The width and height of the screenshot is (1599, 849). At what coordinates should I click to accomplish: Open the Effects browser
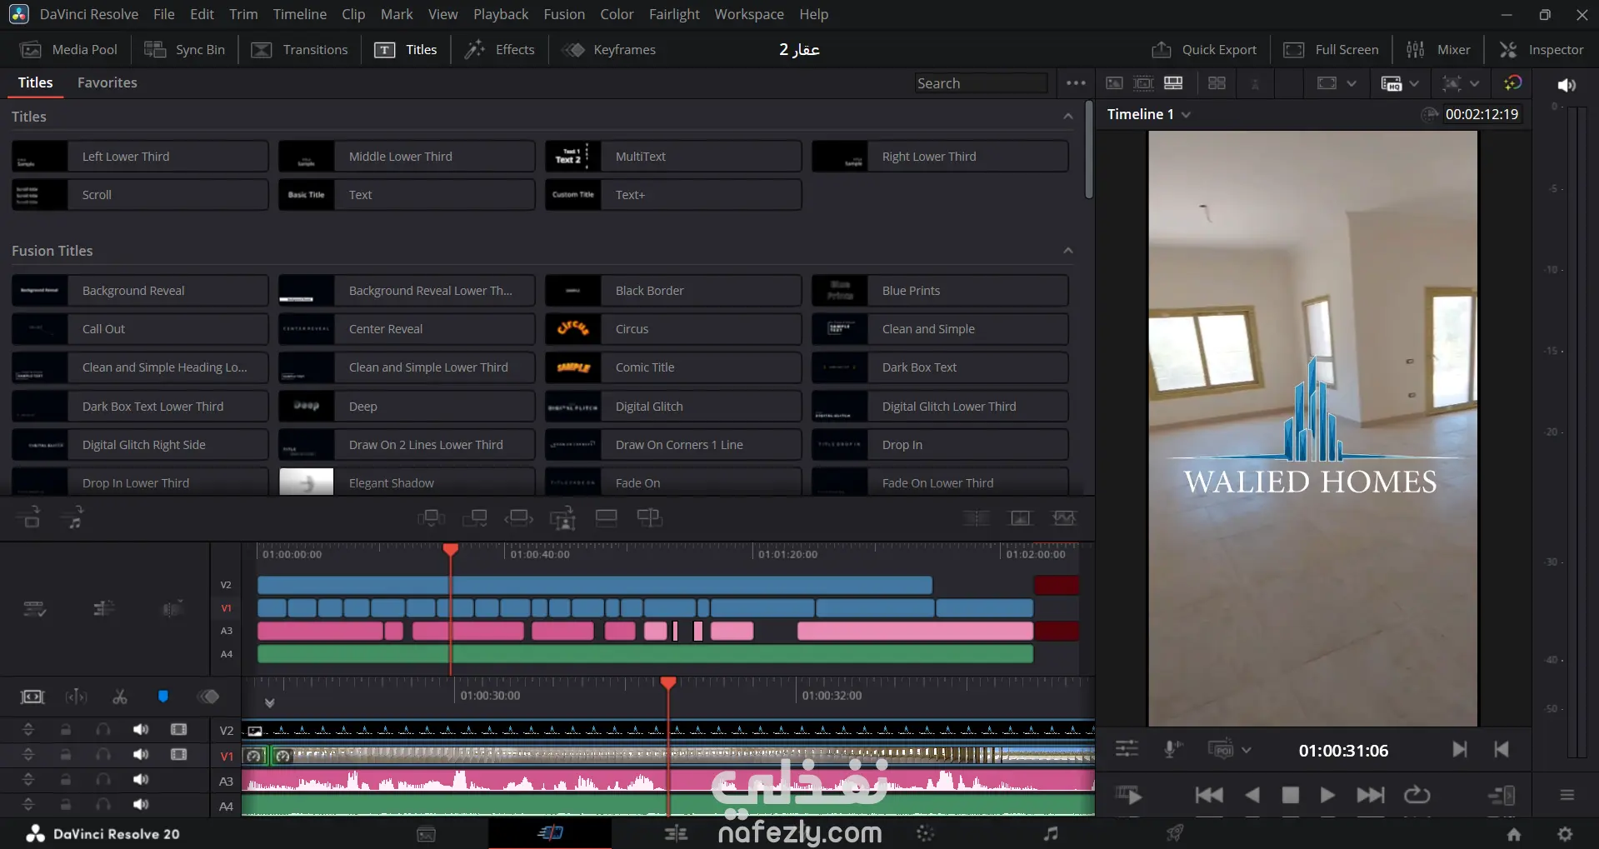[499, 50]
